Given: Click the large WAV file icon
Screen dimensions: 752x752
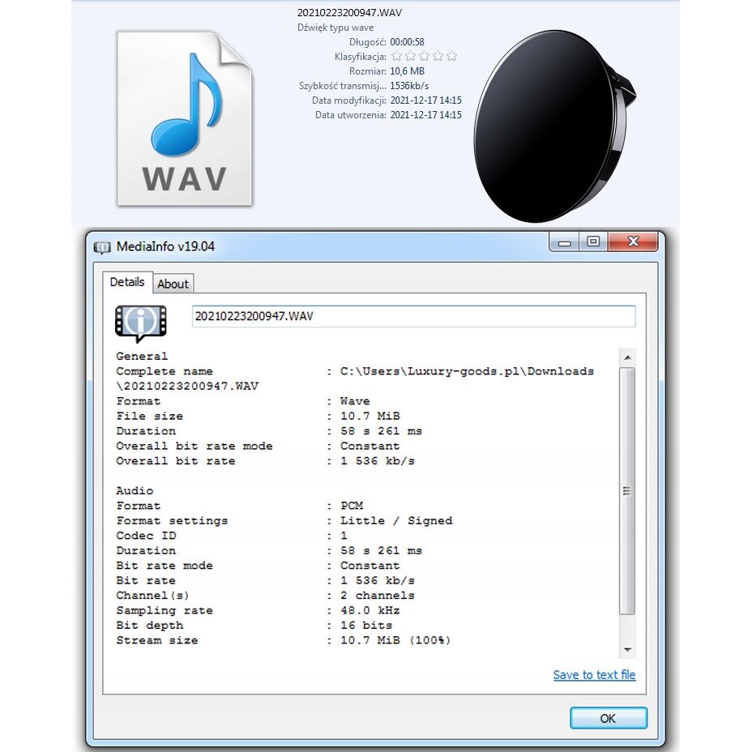Looking at the screenshot, I should coord(185,118).
